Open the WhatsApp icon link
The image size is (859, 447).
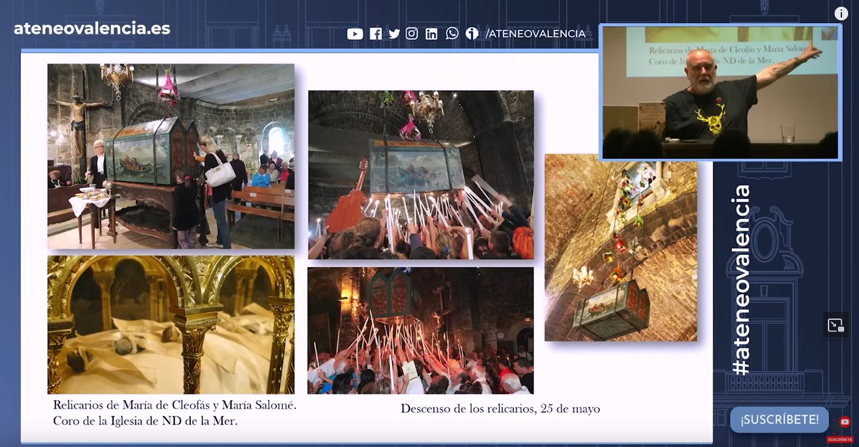click(x=452, y=34)
